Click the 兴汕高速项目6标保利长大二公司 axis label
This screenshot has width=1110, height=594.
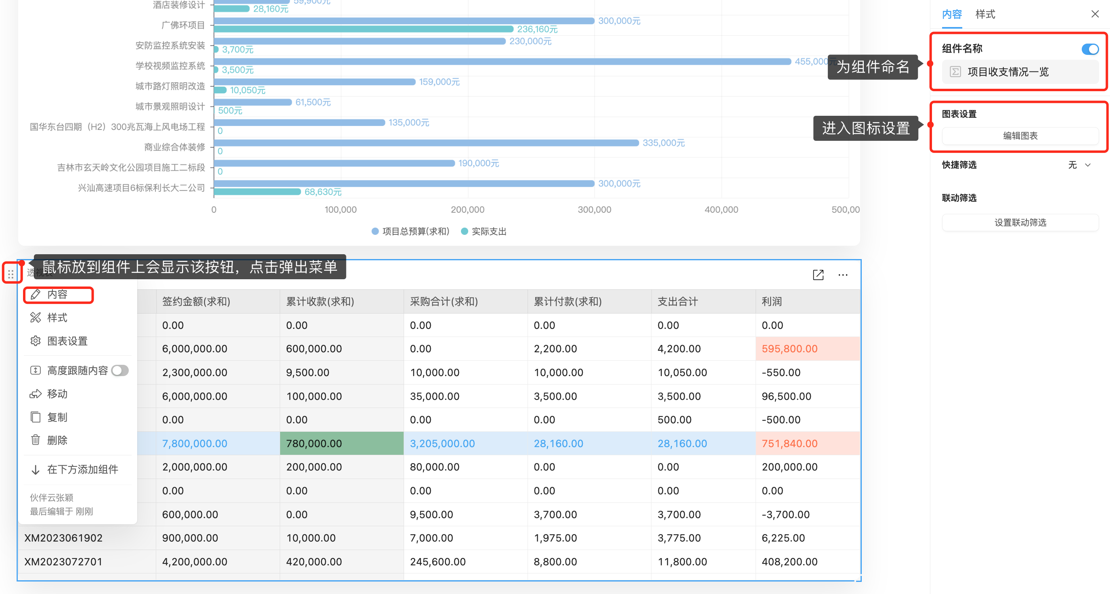pos(141,188)
